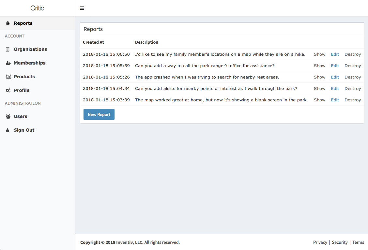Viewport: 368px width, 250px height.
Task: Open Organizations in the sidebar
Action: (x=38, y=49)
